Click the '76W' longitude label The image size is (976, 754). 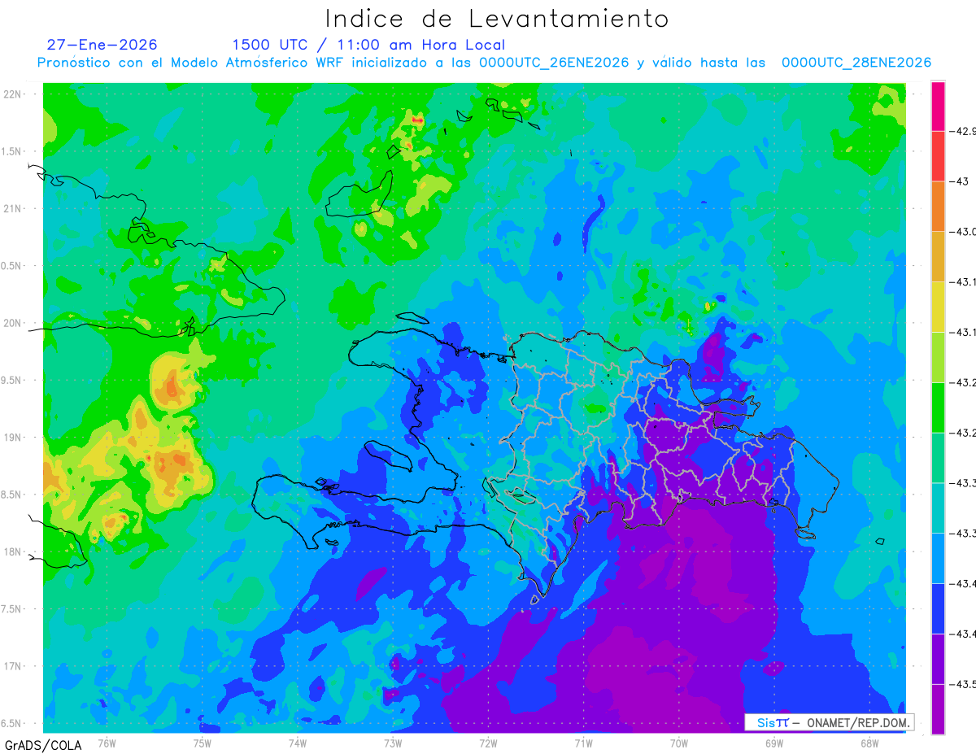click(x=107, y=743)
